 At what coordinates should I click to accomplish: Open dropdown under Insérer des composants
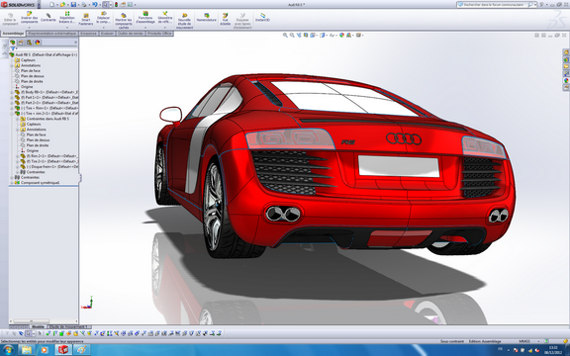pos(29,28)
